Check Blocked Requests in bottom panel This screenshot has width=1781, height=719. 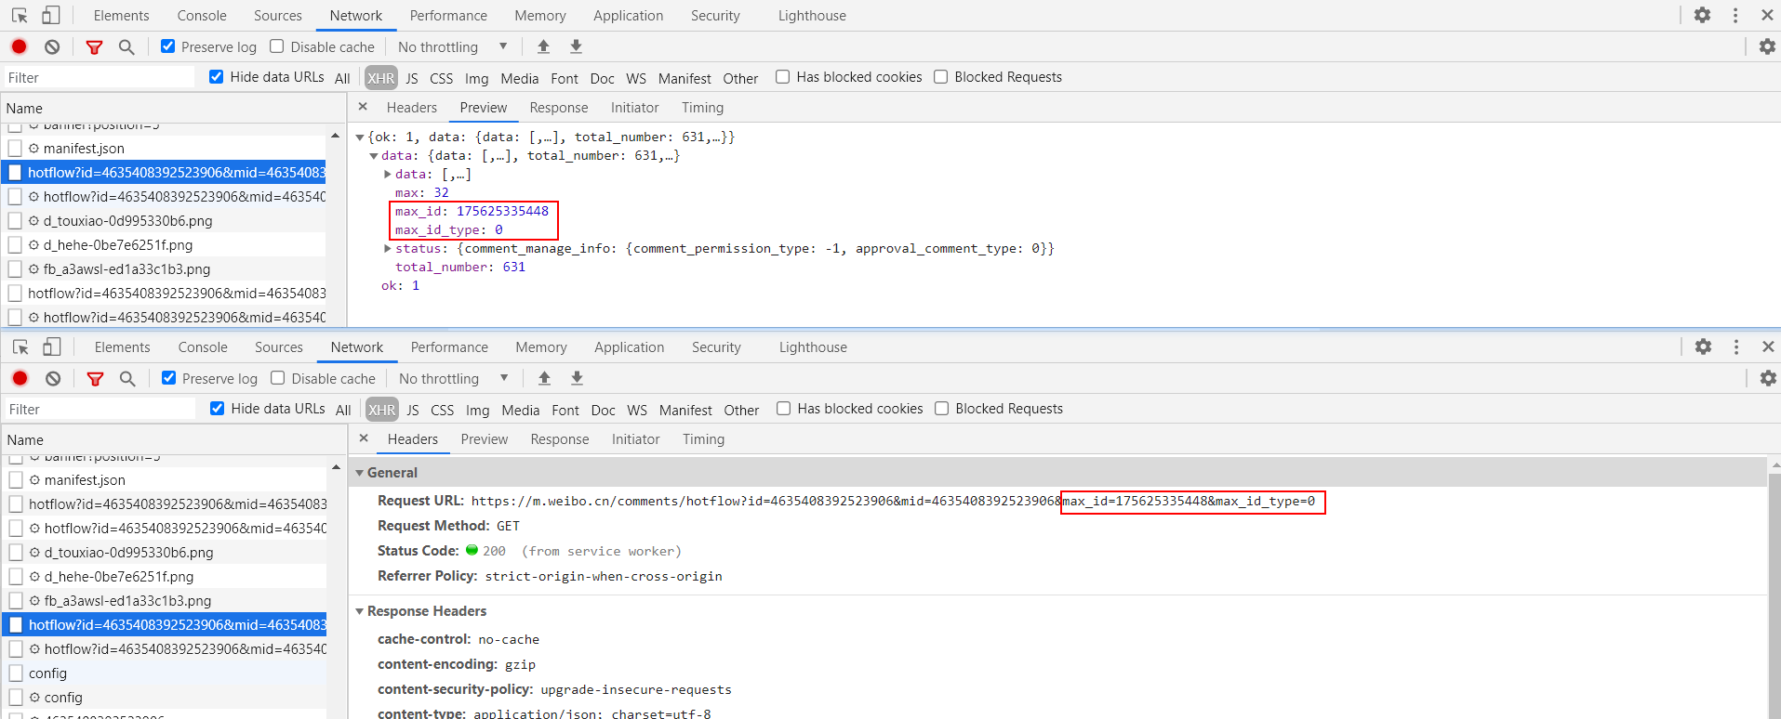tap(942, 409)
